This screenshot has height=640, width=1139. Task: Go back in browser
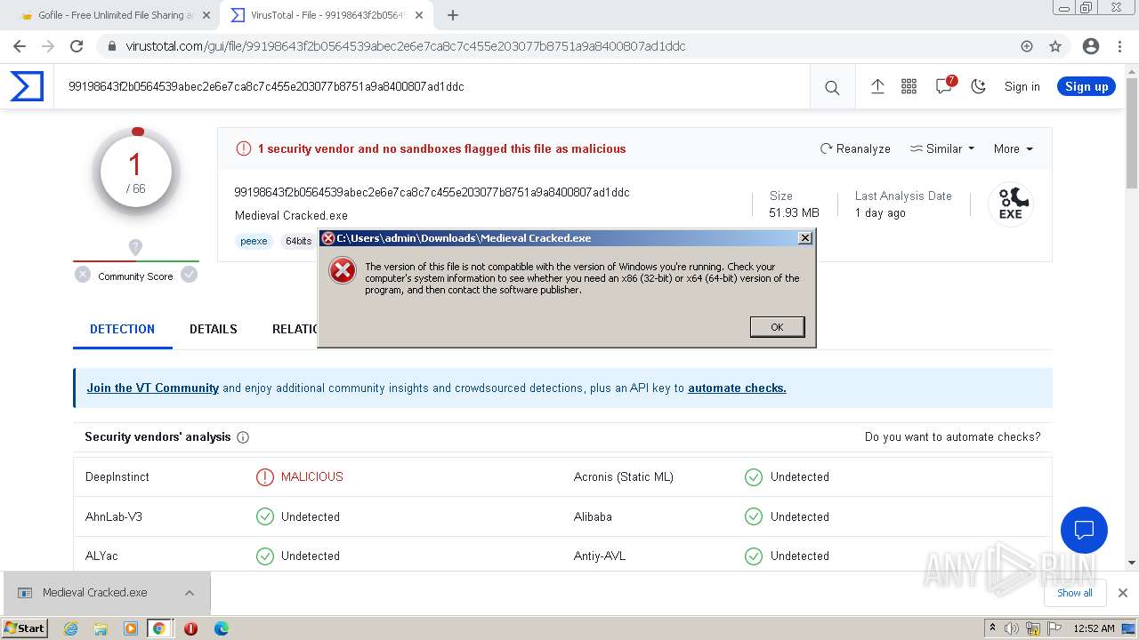(20, 46)
